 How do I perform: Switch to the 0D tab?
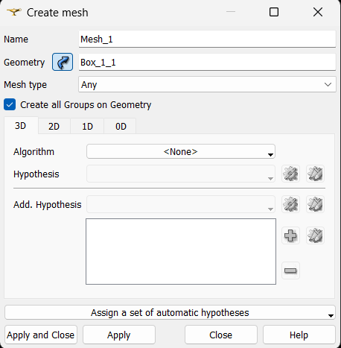click(121, 127)
